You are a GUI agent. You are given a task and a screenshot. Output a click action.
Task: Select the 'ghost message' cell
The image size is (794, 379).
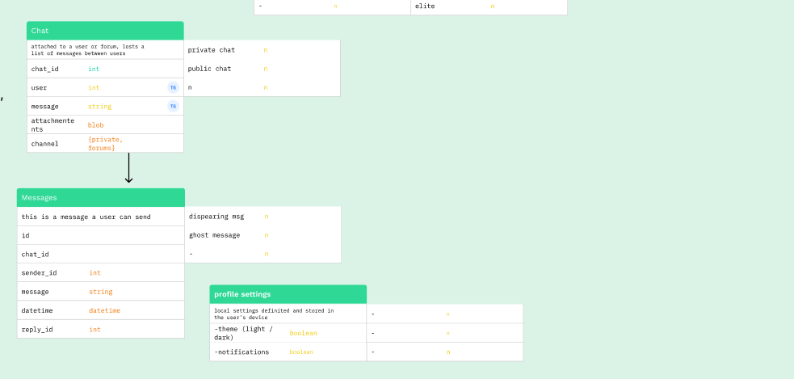point(214,235)
